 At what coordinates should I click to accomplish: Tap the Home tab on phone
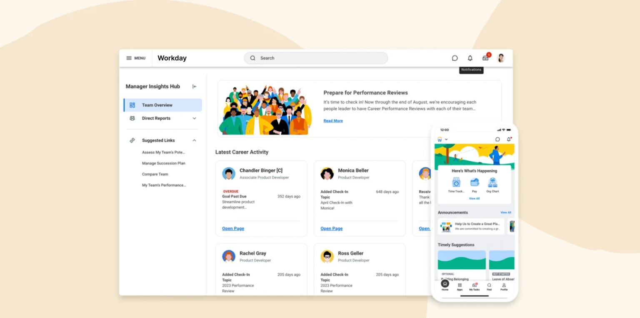[445, 286]
